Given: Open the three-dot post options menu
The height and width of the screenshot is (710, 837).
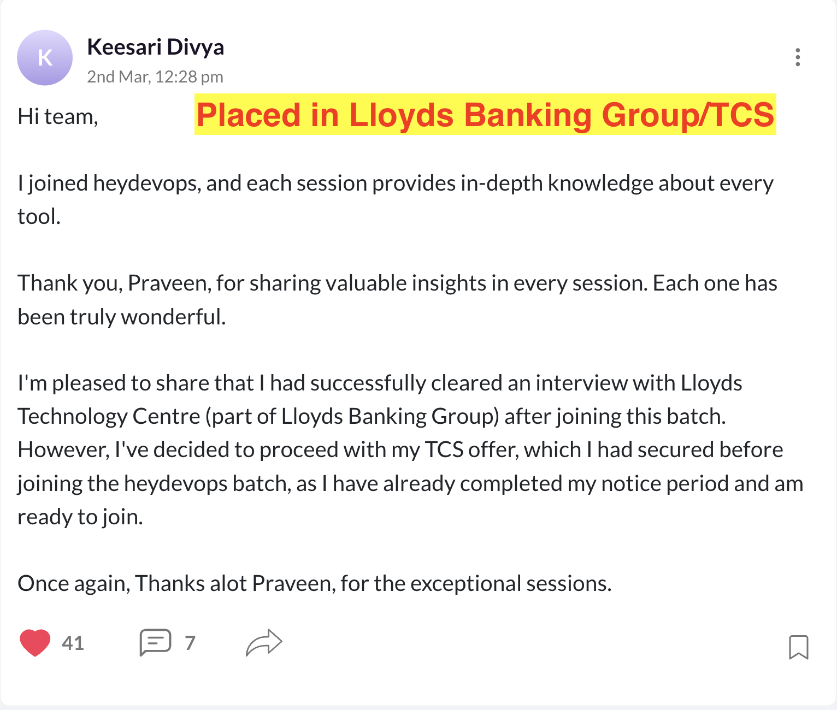Looking at the screenshot, I should (798, 57).
